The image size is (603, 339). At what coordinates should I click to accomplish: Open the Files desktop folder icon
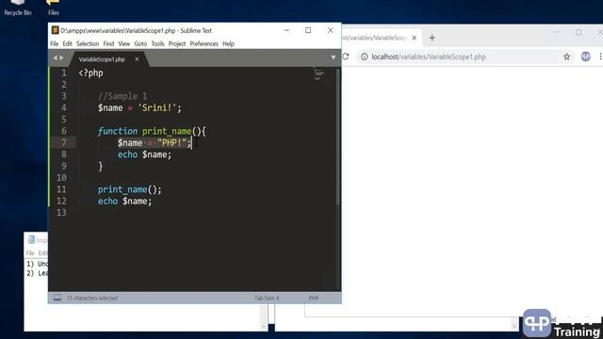[54, 8]
